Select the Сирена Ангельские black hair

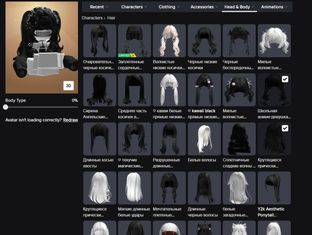100,90
